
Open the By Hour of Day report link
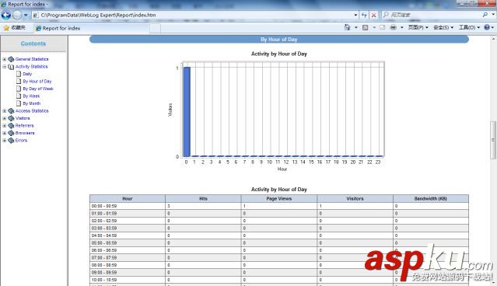pos(37,82)
